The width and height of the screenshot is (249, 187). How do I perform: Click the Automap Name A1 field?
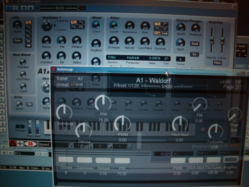click(80, 79)
